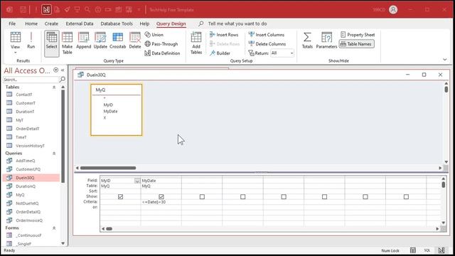This screenshot has height=256, width=455.
Task: Click Tell me what you want to do
Action: [237, 23]
